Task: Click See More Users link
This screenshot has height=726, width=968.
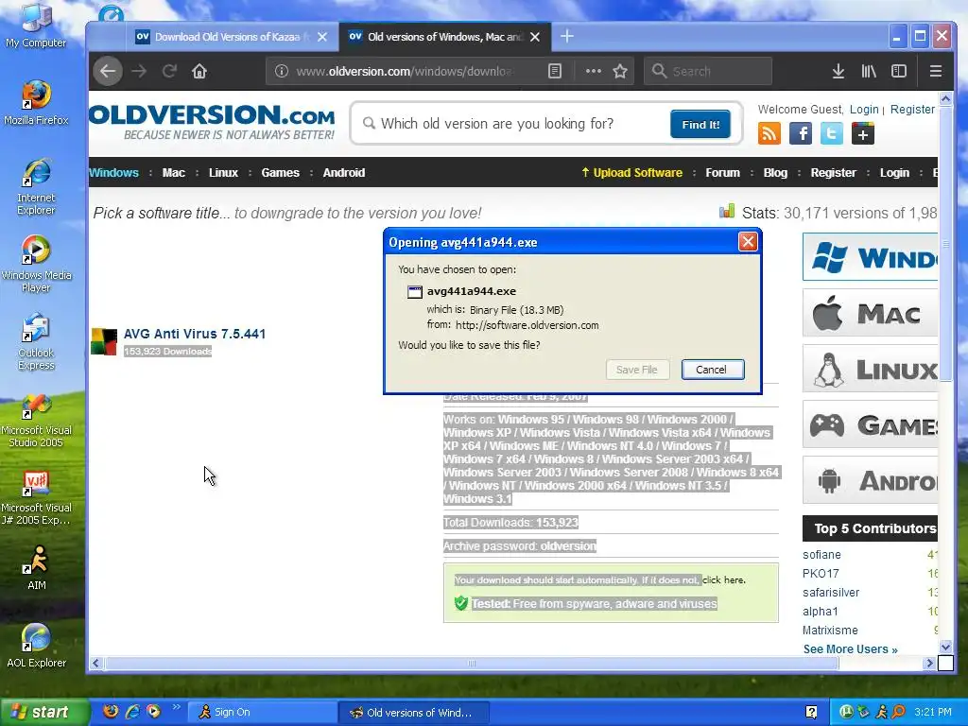Action: (x=850, y=648)
